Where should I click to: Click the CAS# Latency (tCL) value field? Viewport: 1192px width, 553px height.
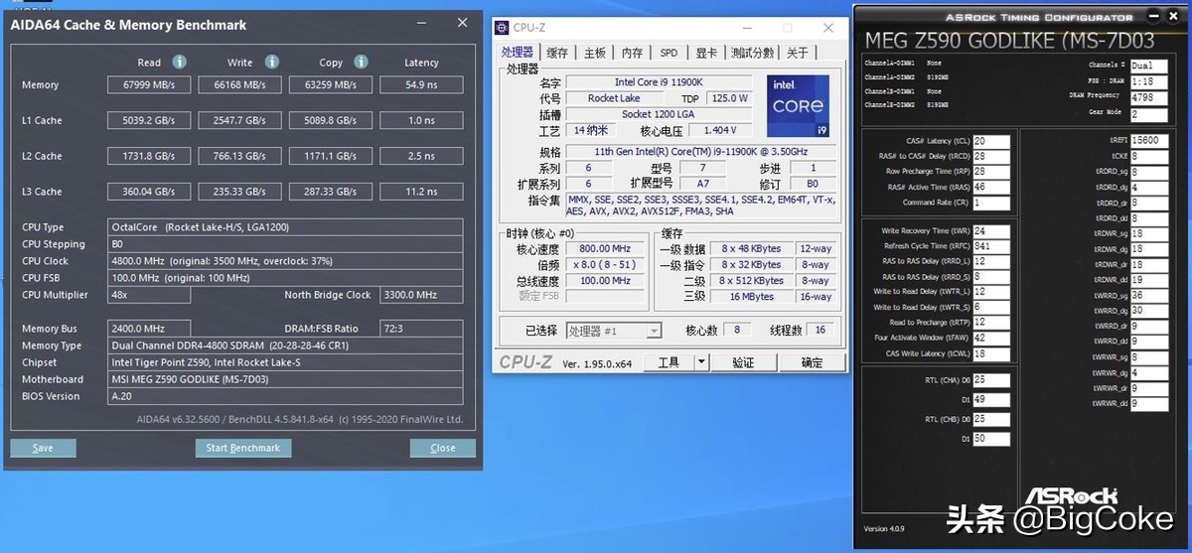991,141
